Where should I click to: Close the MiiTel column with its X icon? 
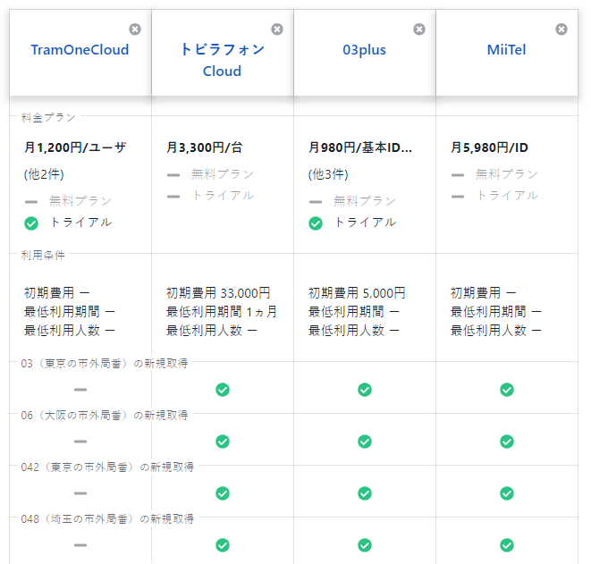pyautogui.click(x=561, y=29)
